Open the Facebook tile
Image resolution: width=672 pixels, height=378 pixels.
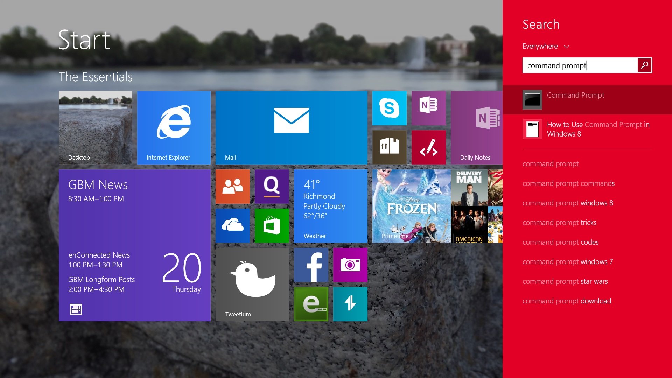[x=311, y=265]
